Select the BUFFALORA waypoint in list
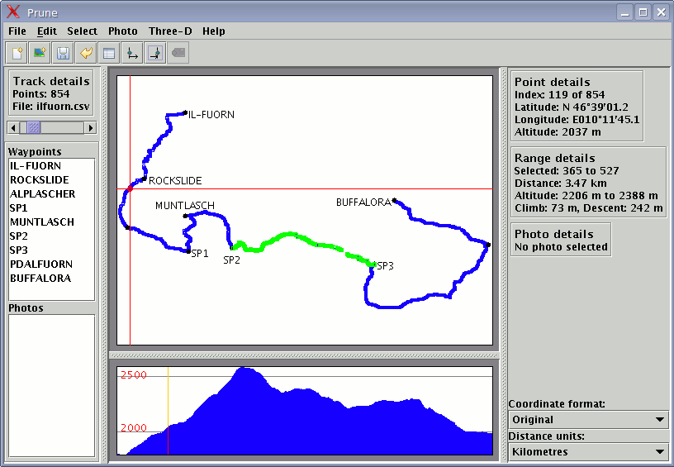Screen dimensions: 674x467 40,279
